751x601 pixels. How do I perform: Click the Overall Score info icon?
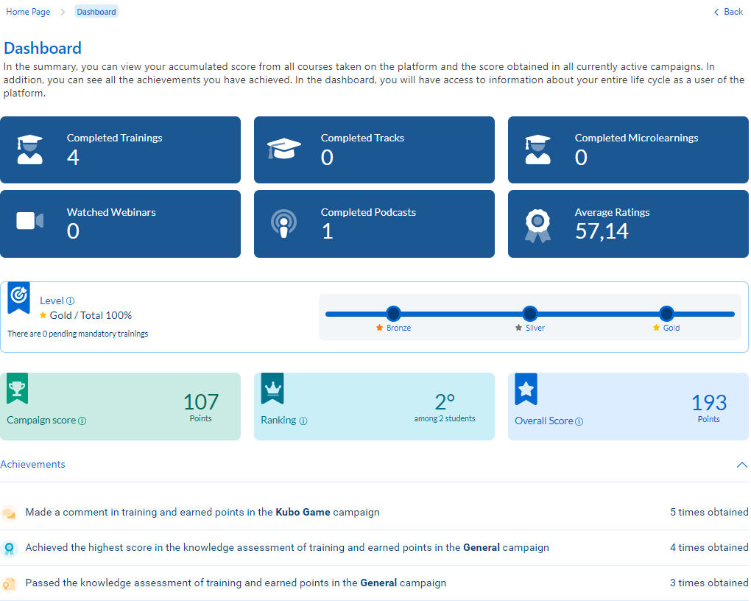click(579, 421)
